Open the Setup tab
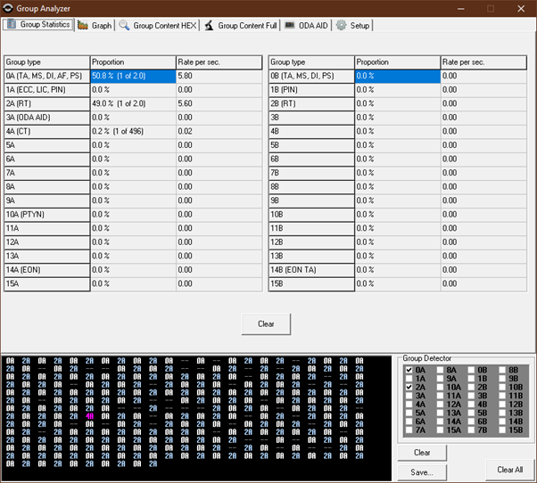Viewport: 537px width, 483px height. tap(359, 26)
